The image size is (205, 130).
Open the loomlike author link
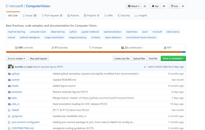point(19,67)
